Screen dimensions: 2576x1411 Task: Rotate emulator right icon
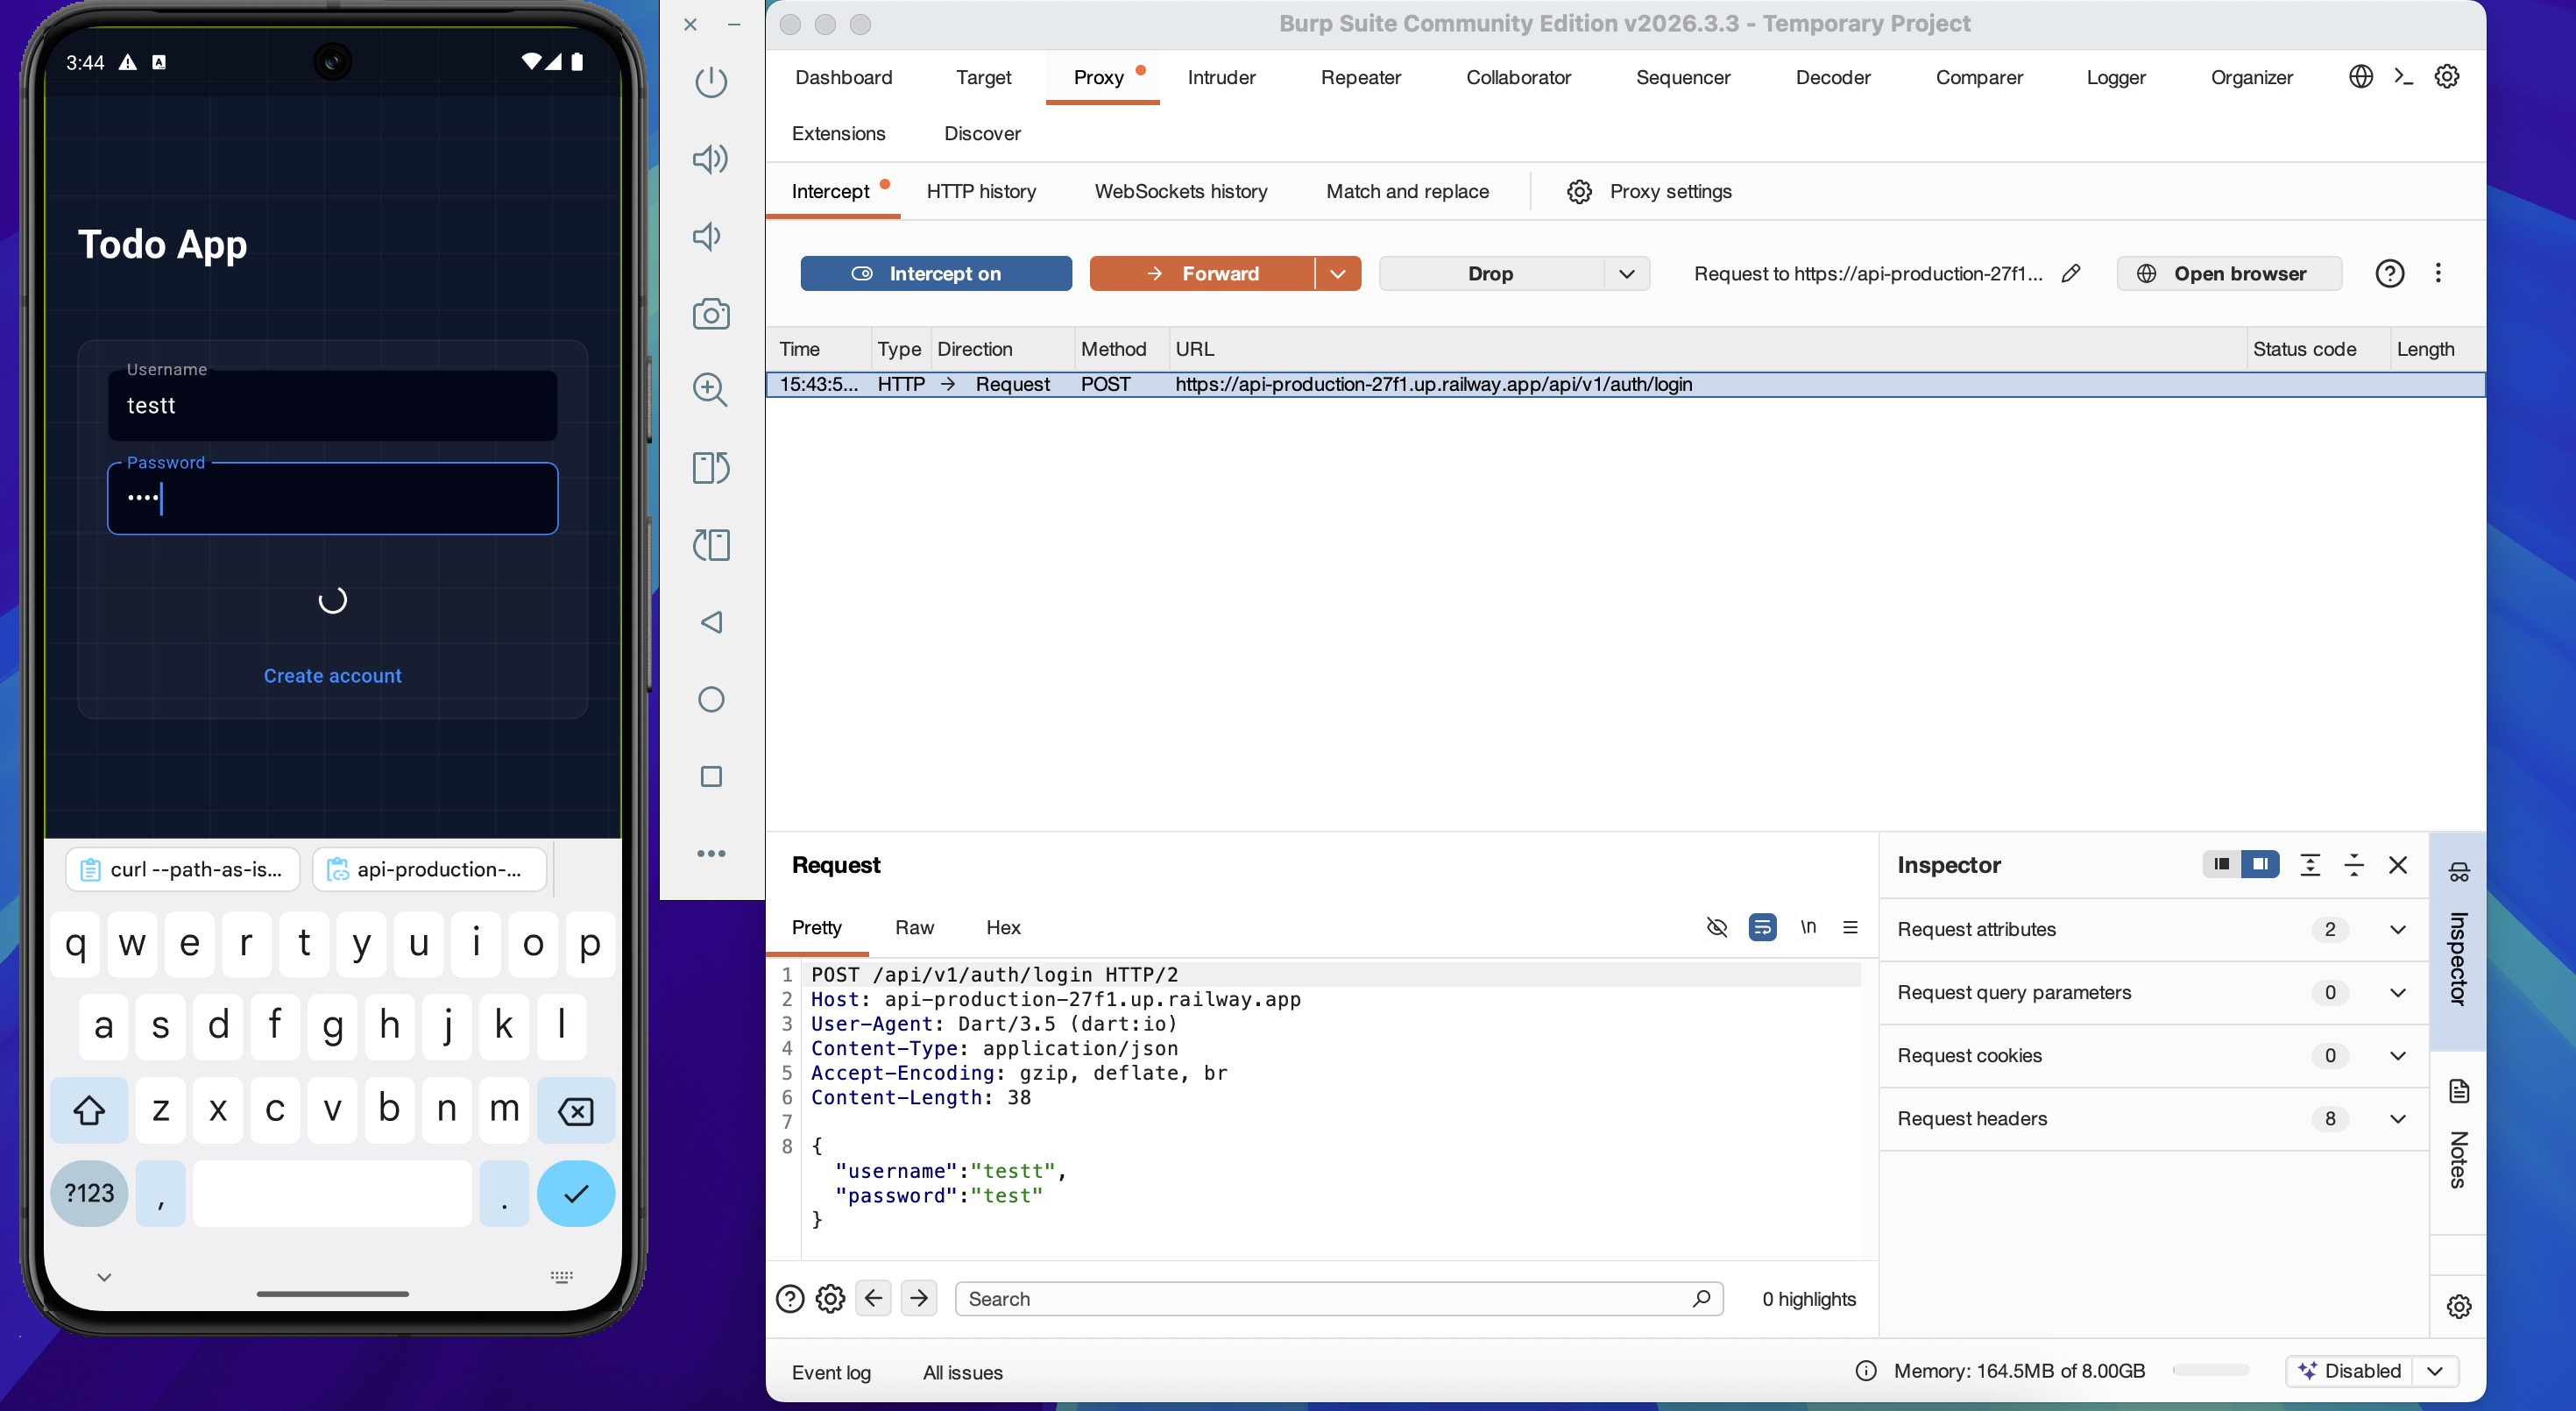(711, 468)
